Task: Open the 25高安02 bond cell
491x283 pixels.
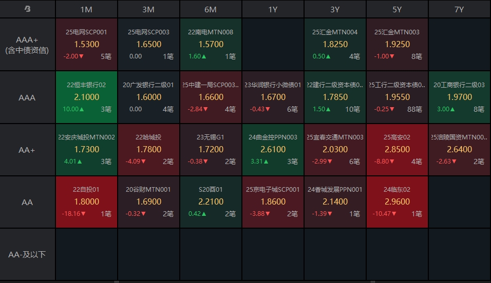Action: (x=397, y=150)
